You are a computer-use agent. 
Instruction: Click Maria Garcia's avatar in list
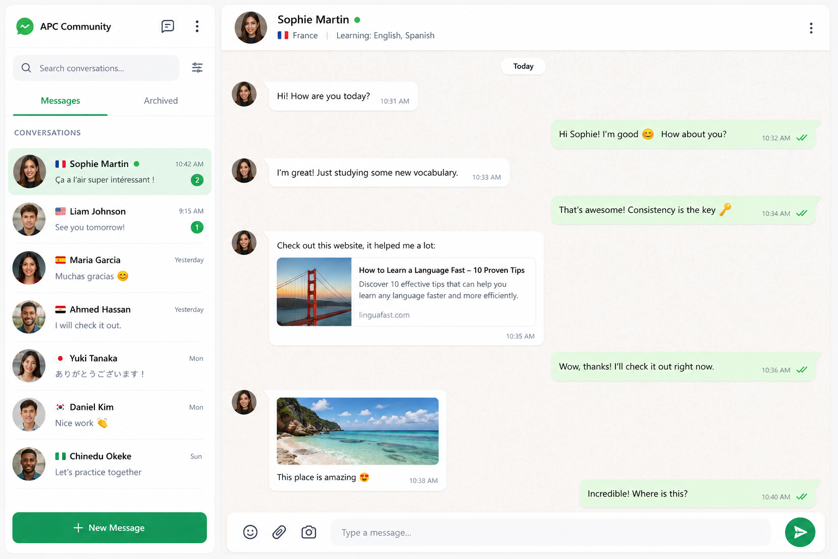(x=29, y=267)
